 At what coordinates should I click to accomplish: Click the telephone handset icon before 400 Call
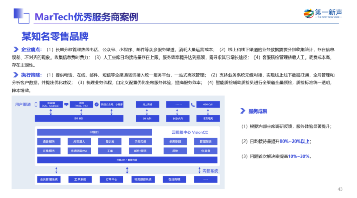193,105
